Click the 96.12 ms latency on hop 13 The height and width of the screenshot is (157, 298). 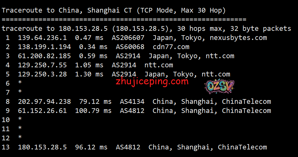[93, 147]
